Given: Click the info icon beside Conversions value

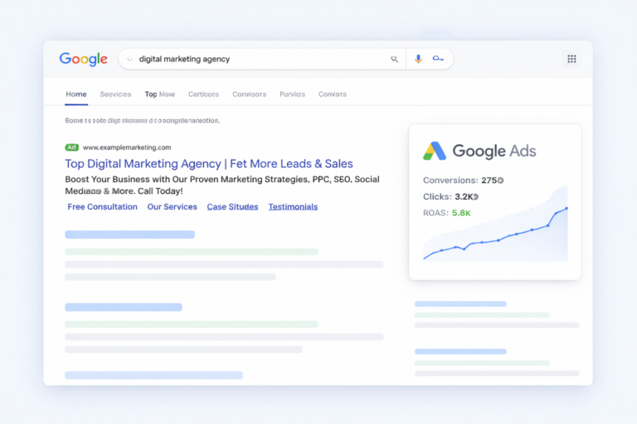Looking at the screenshot, I should 500,181.
